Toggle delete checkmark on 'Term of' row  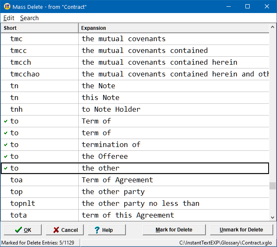pos(5,121)
